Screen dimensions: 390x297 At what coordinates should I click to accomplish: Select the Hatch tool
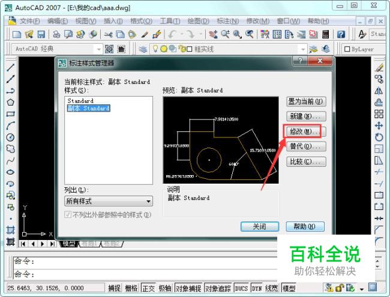(x=10, y=230)
